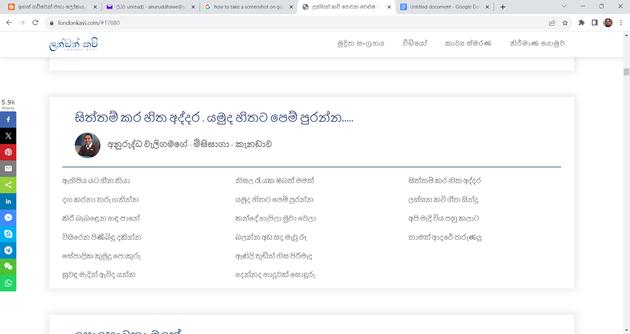Share on Pinterest from the sidebar
This screenshot has width=630, height=334.
[x=8, y=152]
